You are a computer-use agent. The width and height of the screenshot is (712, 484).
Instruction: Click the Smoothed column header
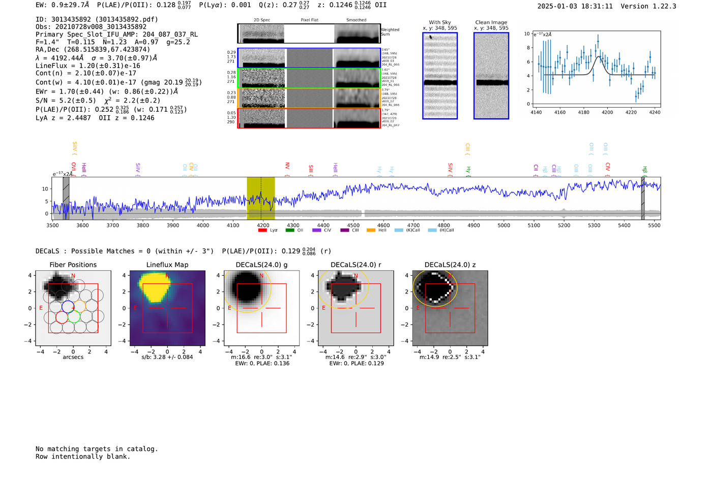tap(357, 20)
